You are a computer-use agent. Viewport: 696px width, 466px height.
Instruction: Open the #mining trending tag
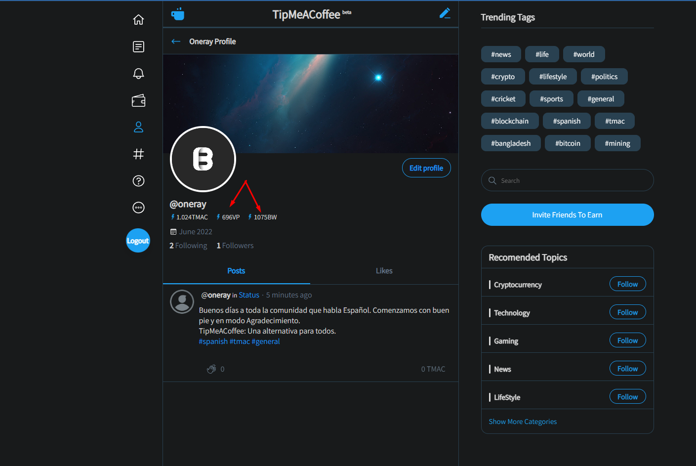coord(617,143)
